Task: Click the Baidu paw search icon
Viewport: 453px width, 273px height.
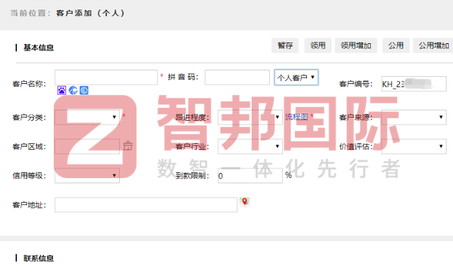Action: click(x=61, y=90)
